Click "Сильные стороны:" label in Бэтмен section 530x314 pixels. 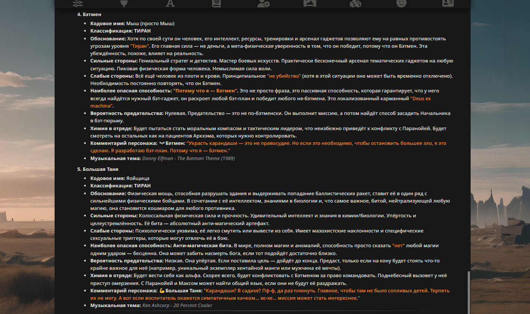pos(114,61)
